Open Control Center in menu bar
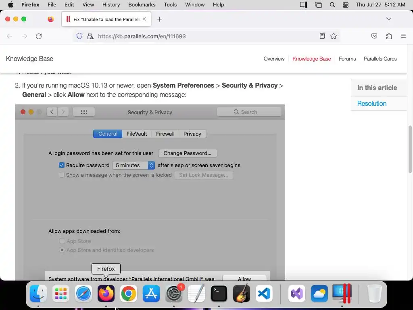The image size is (413, 310). [x=346, y=5]
